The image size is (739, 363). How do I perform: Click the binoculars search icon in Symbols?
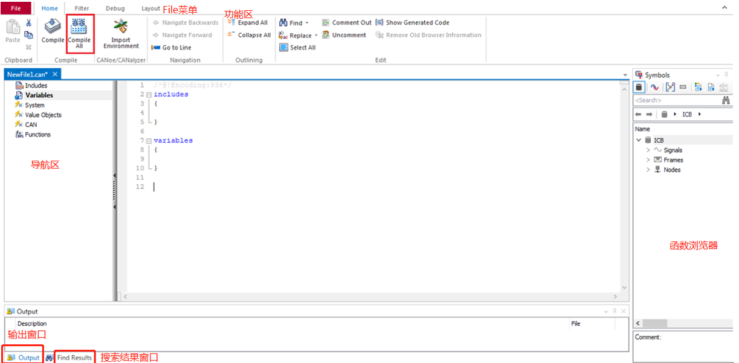click(x=726, y=100)
